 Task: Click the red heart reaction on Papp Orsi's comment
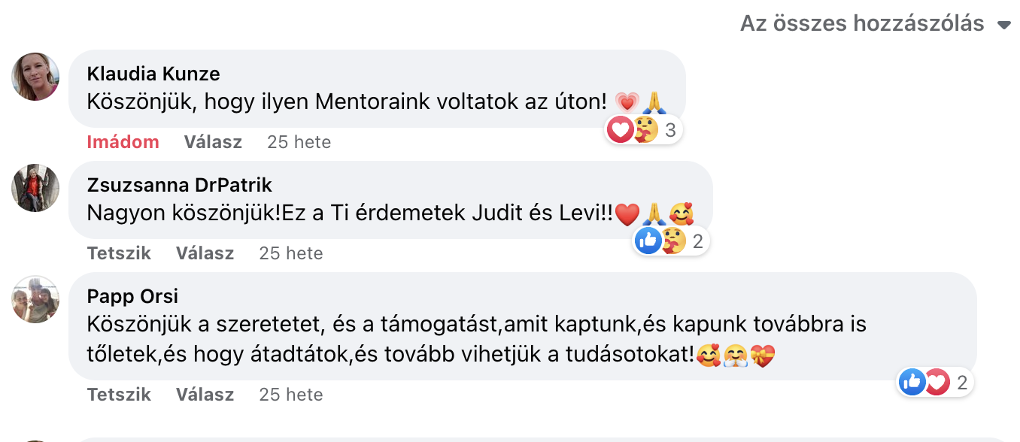[x=937, y=383]
